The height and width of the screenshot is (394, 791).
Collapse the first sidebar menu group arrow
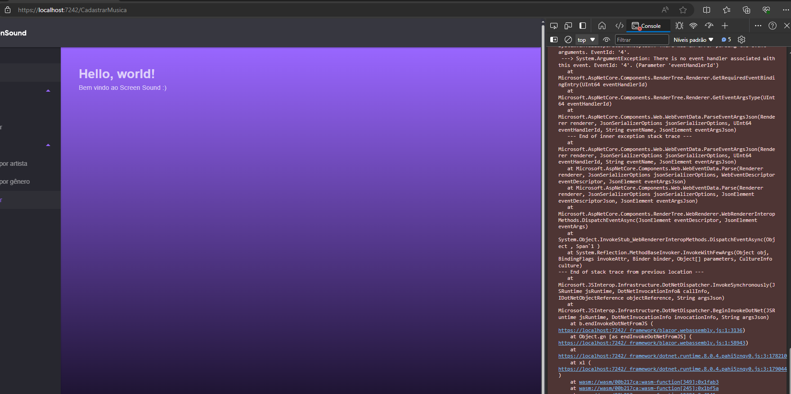point(48,91)
